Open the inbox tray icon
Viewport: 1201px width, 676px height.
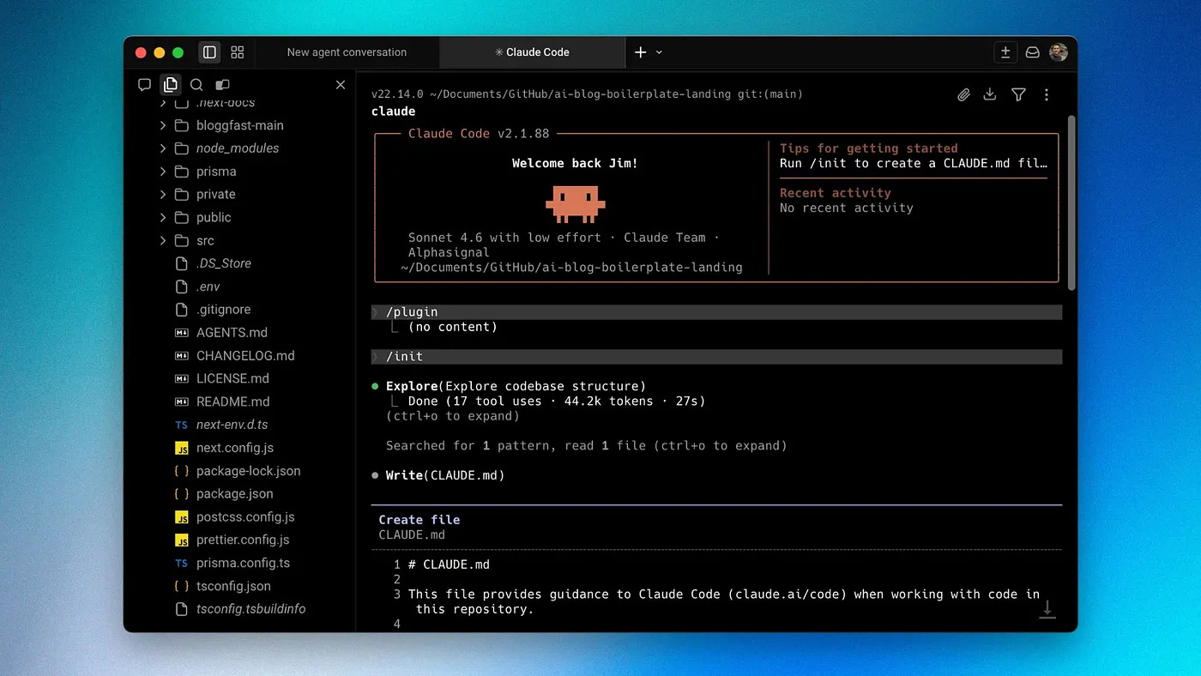pos(1033,52)
